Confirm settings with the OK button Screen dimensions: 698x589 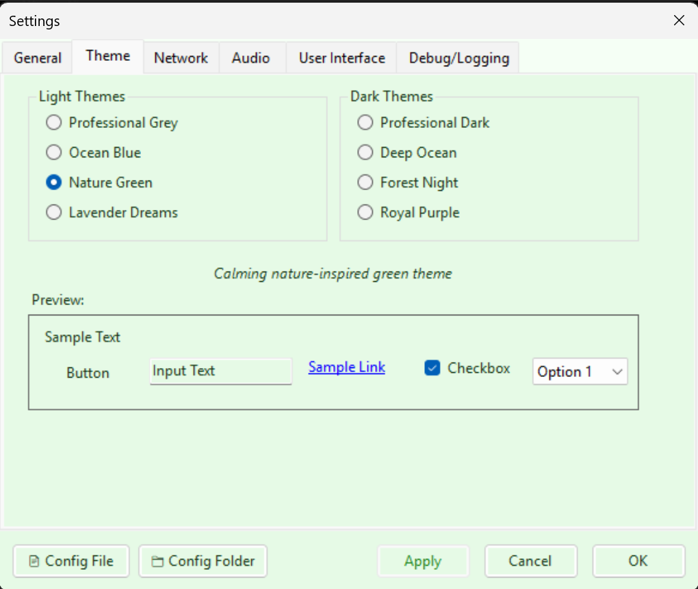(x=638, y=560)
